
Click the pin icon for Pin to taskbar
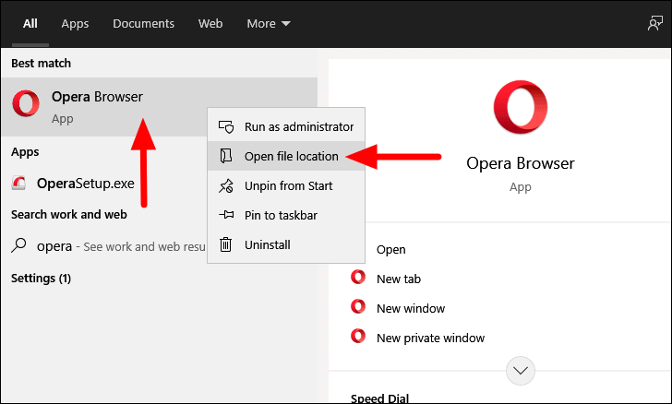click(226, 215)
